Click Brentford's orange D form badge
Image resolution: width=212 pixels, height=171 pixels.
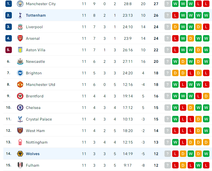point(206,96)
